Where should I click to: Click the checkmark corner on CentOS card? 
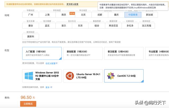[142, 81]
